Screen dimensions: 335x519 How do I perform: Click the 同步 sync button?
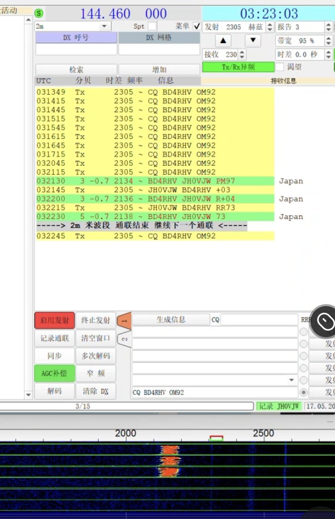55,356
